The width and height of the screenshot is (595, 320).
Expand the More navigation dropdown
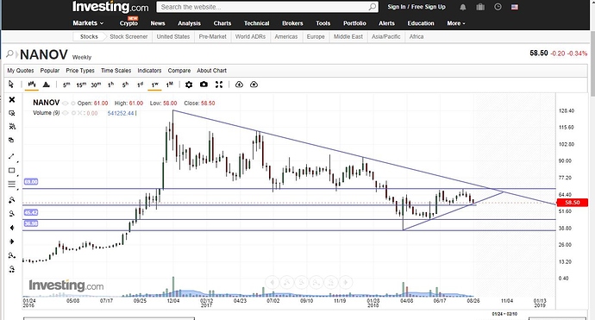(x=456, y=23)
